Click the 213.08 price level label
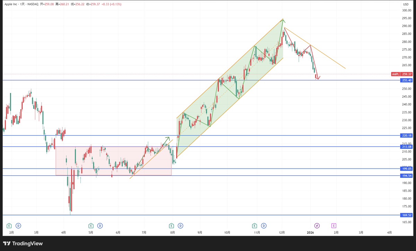Screen dimensions: 416x251 click(407, 147)
